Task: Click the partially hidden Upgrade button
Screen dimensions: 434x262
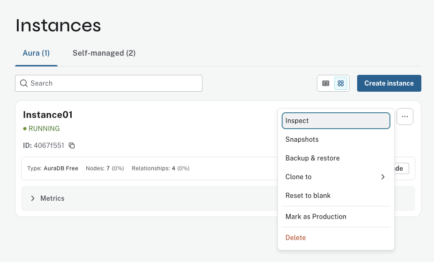Action: pyautogui.click(x=402, y=168)
